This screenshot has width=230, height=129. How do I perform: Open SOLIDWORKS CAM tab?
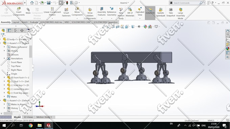tap(81, 22)
